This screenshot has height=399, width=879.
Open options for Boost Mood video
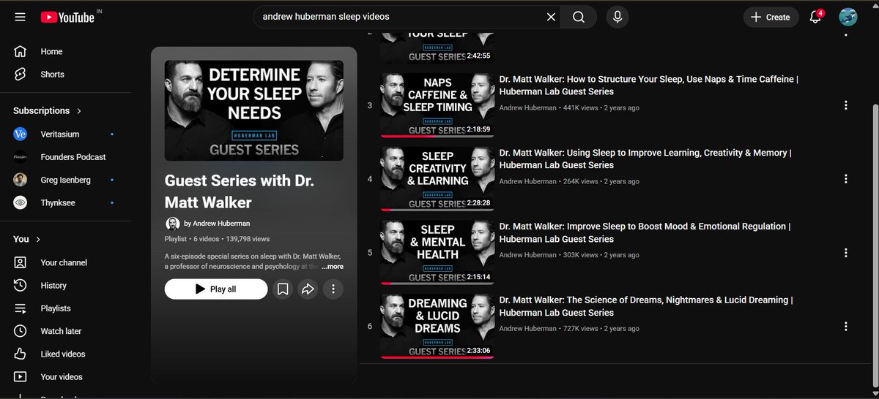[x=846, y=253]
